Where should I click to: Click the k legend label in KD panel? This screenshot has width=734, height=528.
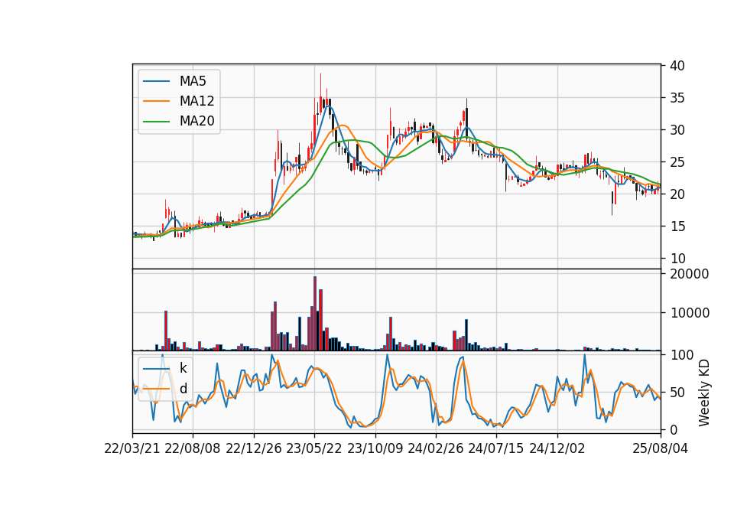tap(183, 368)
